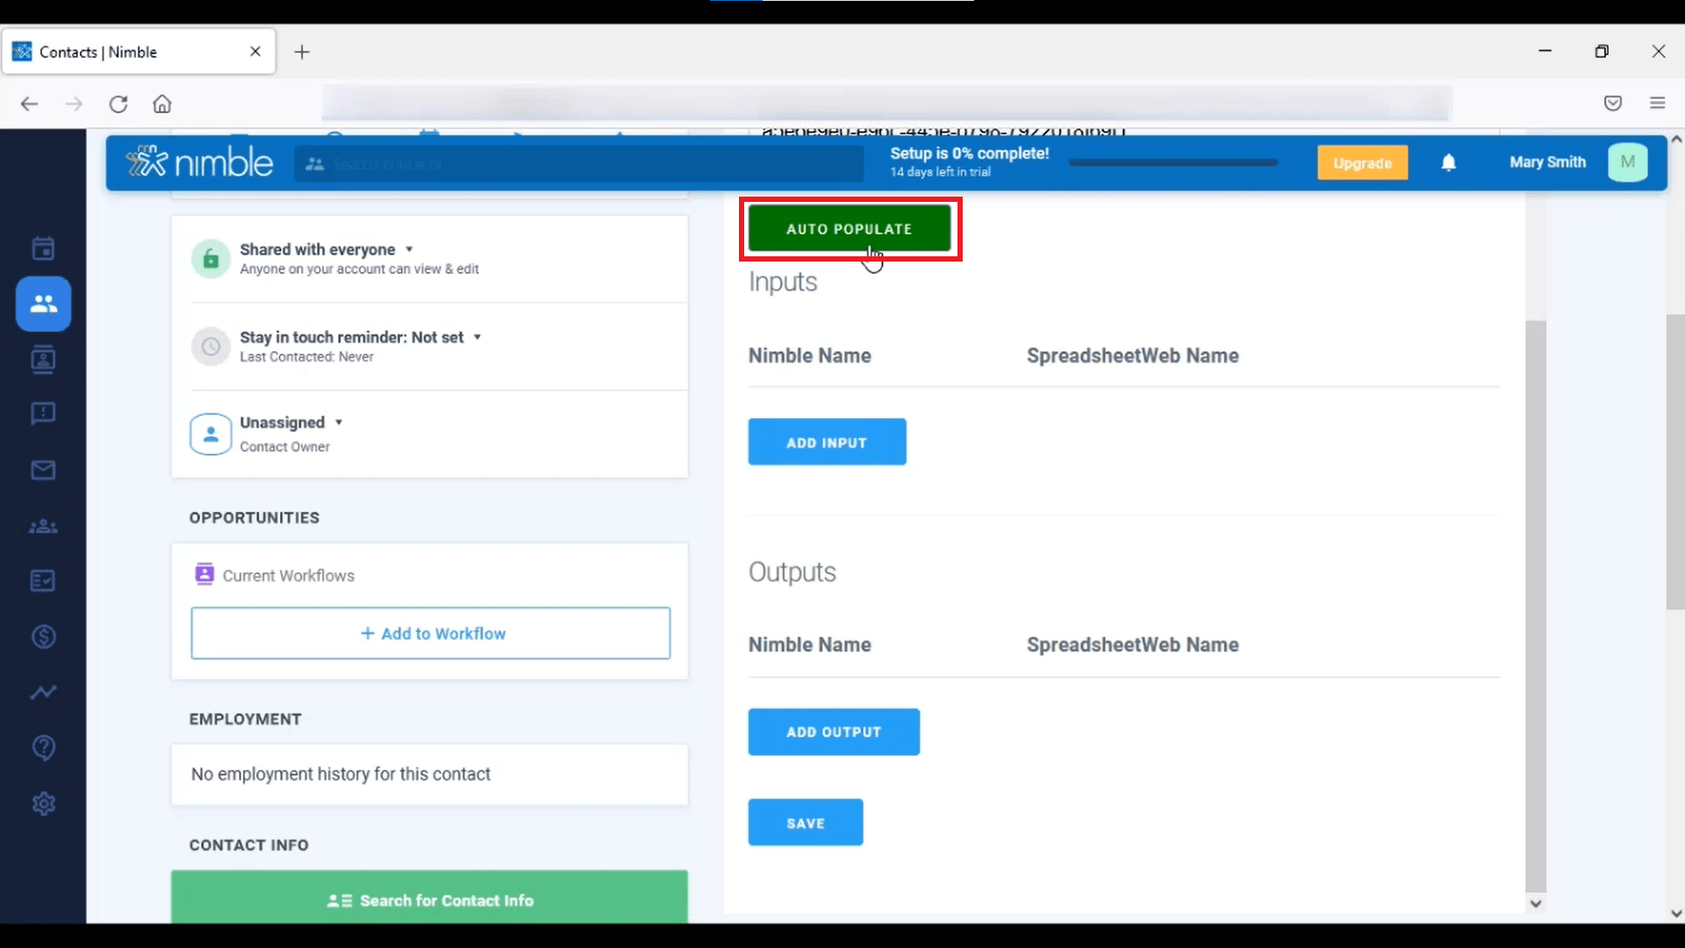Click the 'OPPORTUNITIES' section heading
This screenshot has height=948, width=1685.
tap(255, 518)
